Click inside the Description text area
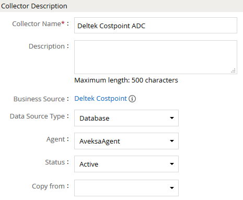The width and height of the screenshot is (243, 200). pos(156,57)
